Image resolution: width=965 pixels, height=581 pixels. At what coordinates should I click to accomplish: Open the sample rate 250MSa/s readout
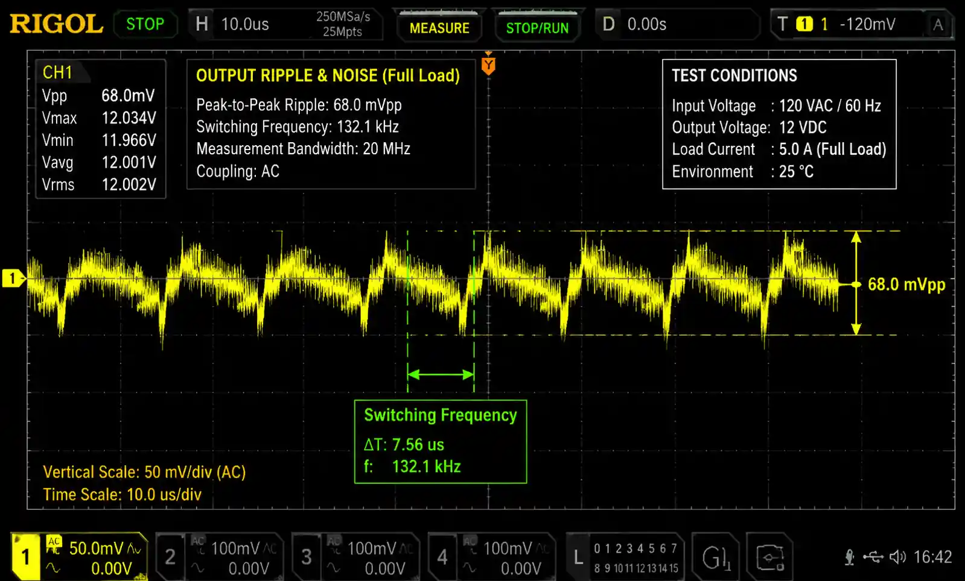(343, 17)
